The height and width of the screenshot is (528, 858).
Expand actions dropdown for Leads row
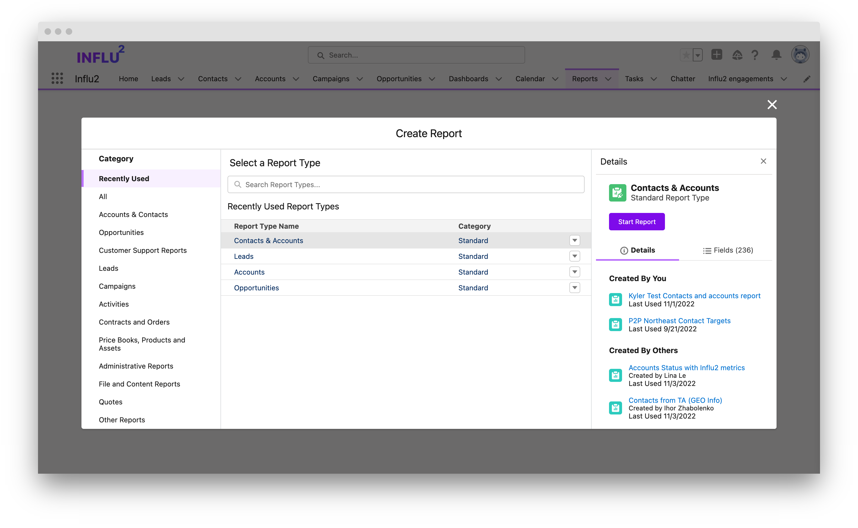coord(574,256)
